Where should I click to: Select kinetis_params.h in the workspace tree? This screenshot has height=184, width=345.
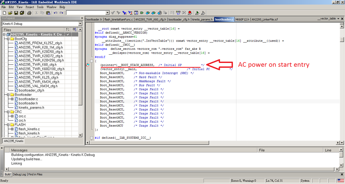31,108
